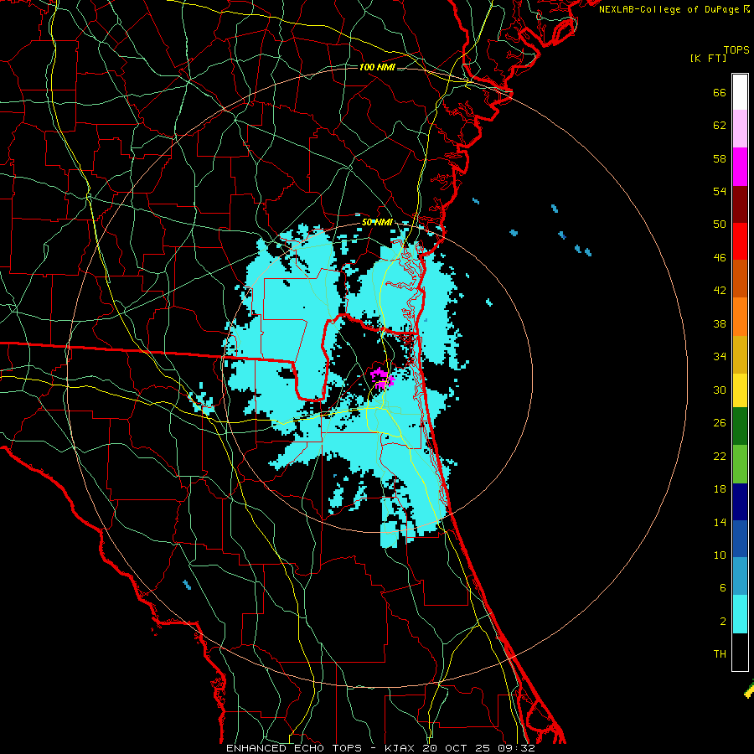Click the '30' legend value
This screenshot has height=754, width=754.
[720, 390]
